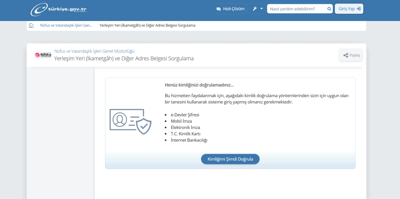Open the türkiye.gov.tr logo homepage
The image size is (400, 199).
pyautogui.click(x=59, y=9)
